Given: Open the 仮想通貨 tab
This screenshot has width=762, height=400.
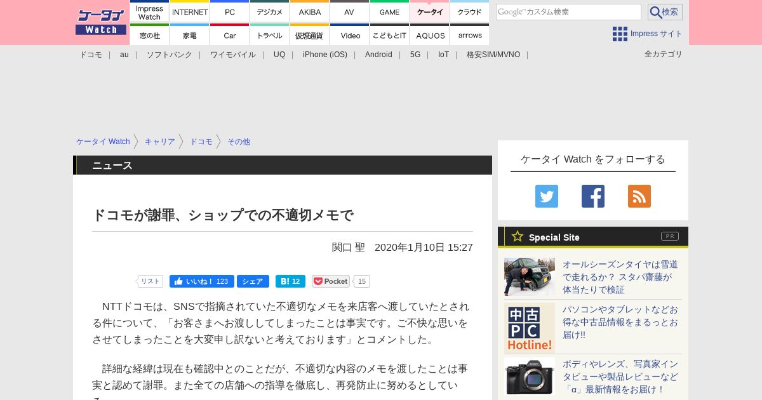Looking at the screenshot, I should tap(310, 35).
